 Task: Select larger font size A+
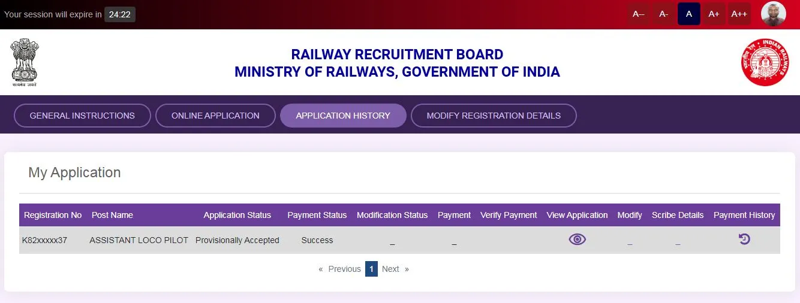714,14
